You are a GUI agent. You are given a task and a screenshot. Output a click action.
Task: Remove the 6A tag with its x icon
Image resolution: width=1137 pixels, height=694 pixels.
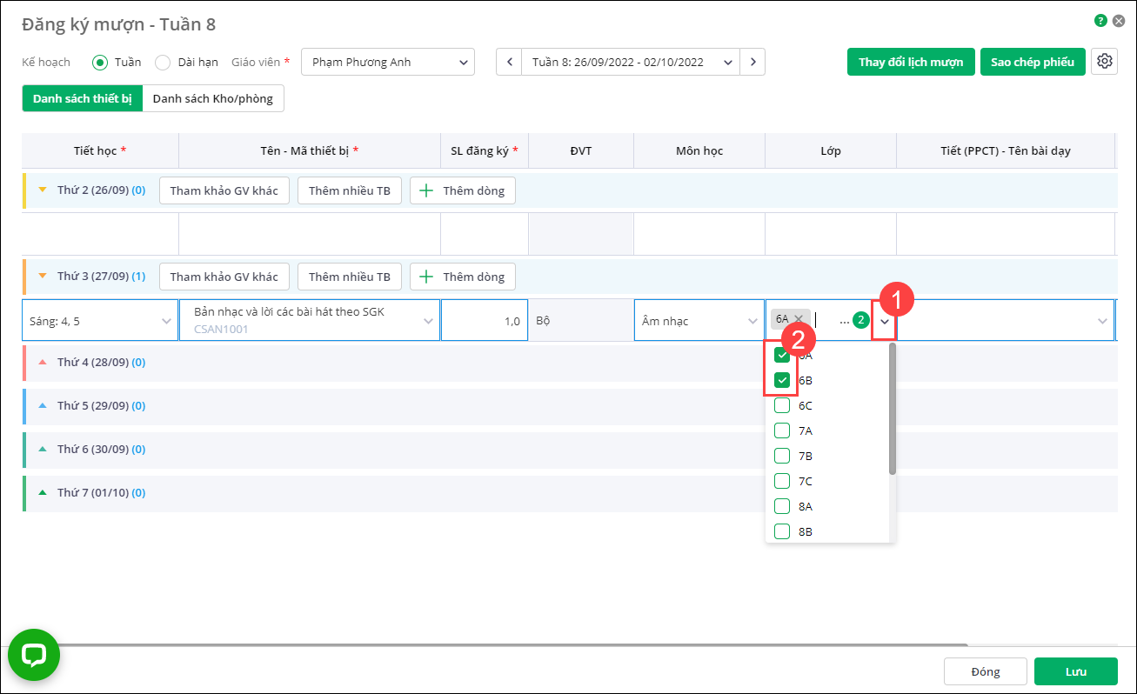799,319
